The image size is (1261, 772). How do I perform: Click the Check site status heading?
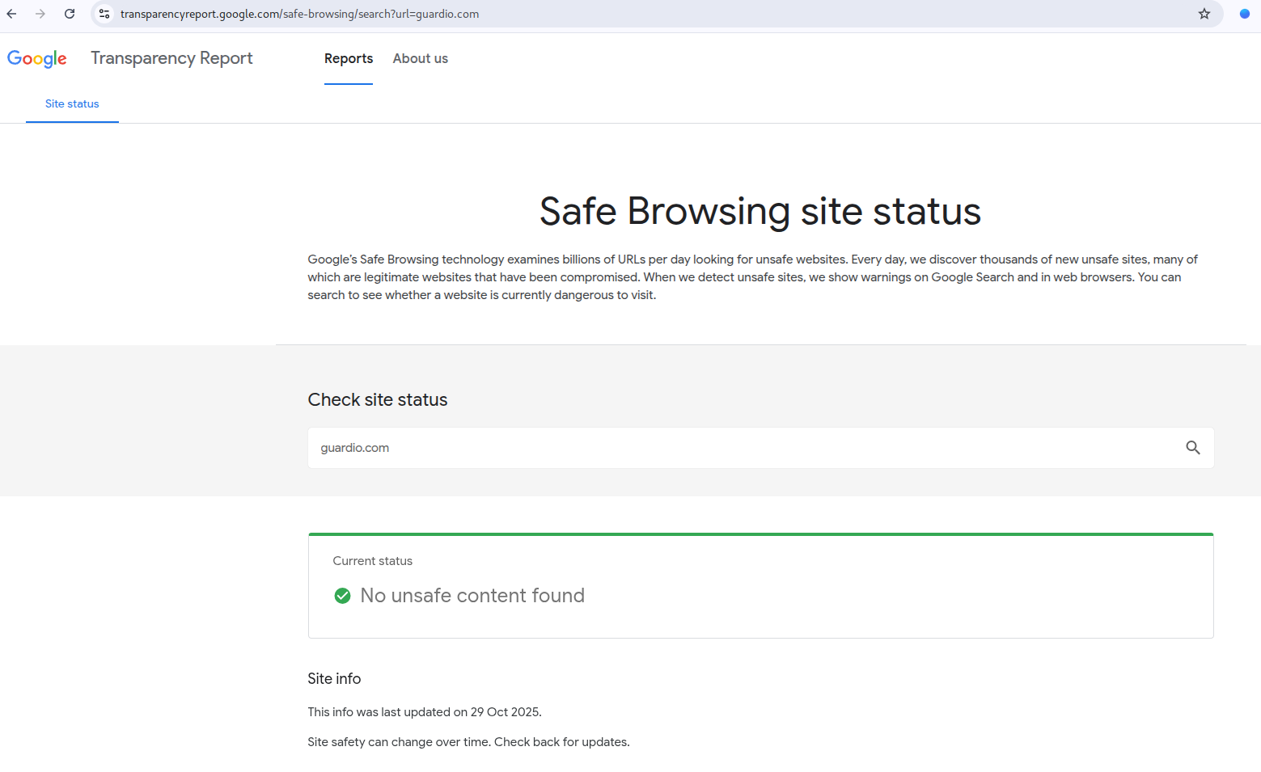pyautogui.click(x=377, y=399)
